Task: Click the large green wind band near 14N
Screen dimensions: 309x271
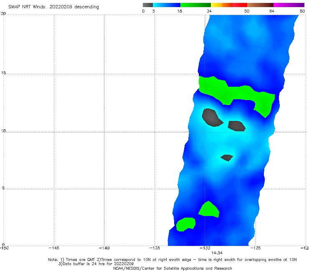Action: (x=236, y=93)
